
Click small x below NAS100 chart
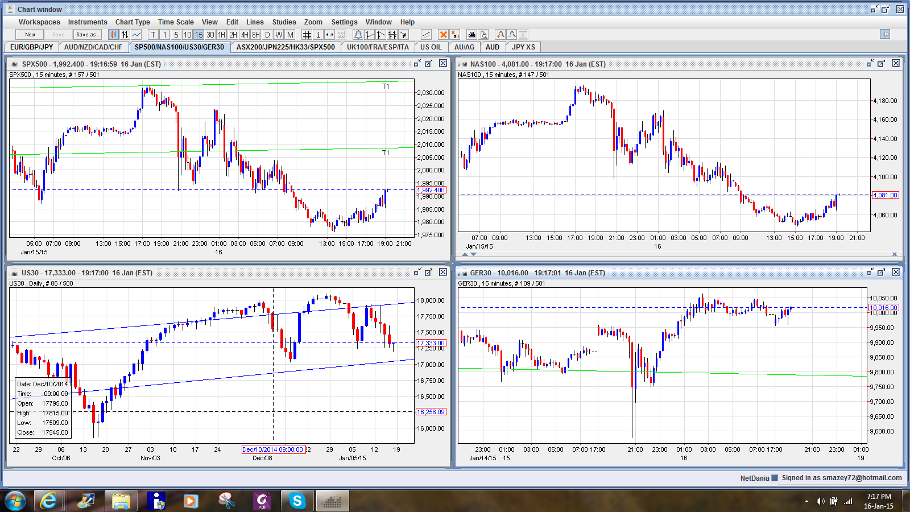point(895,254)
